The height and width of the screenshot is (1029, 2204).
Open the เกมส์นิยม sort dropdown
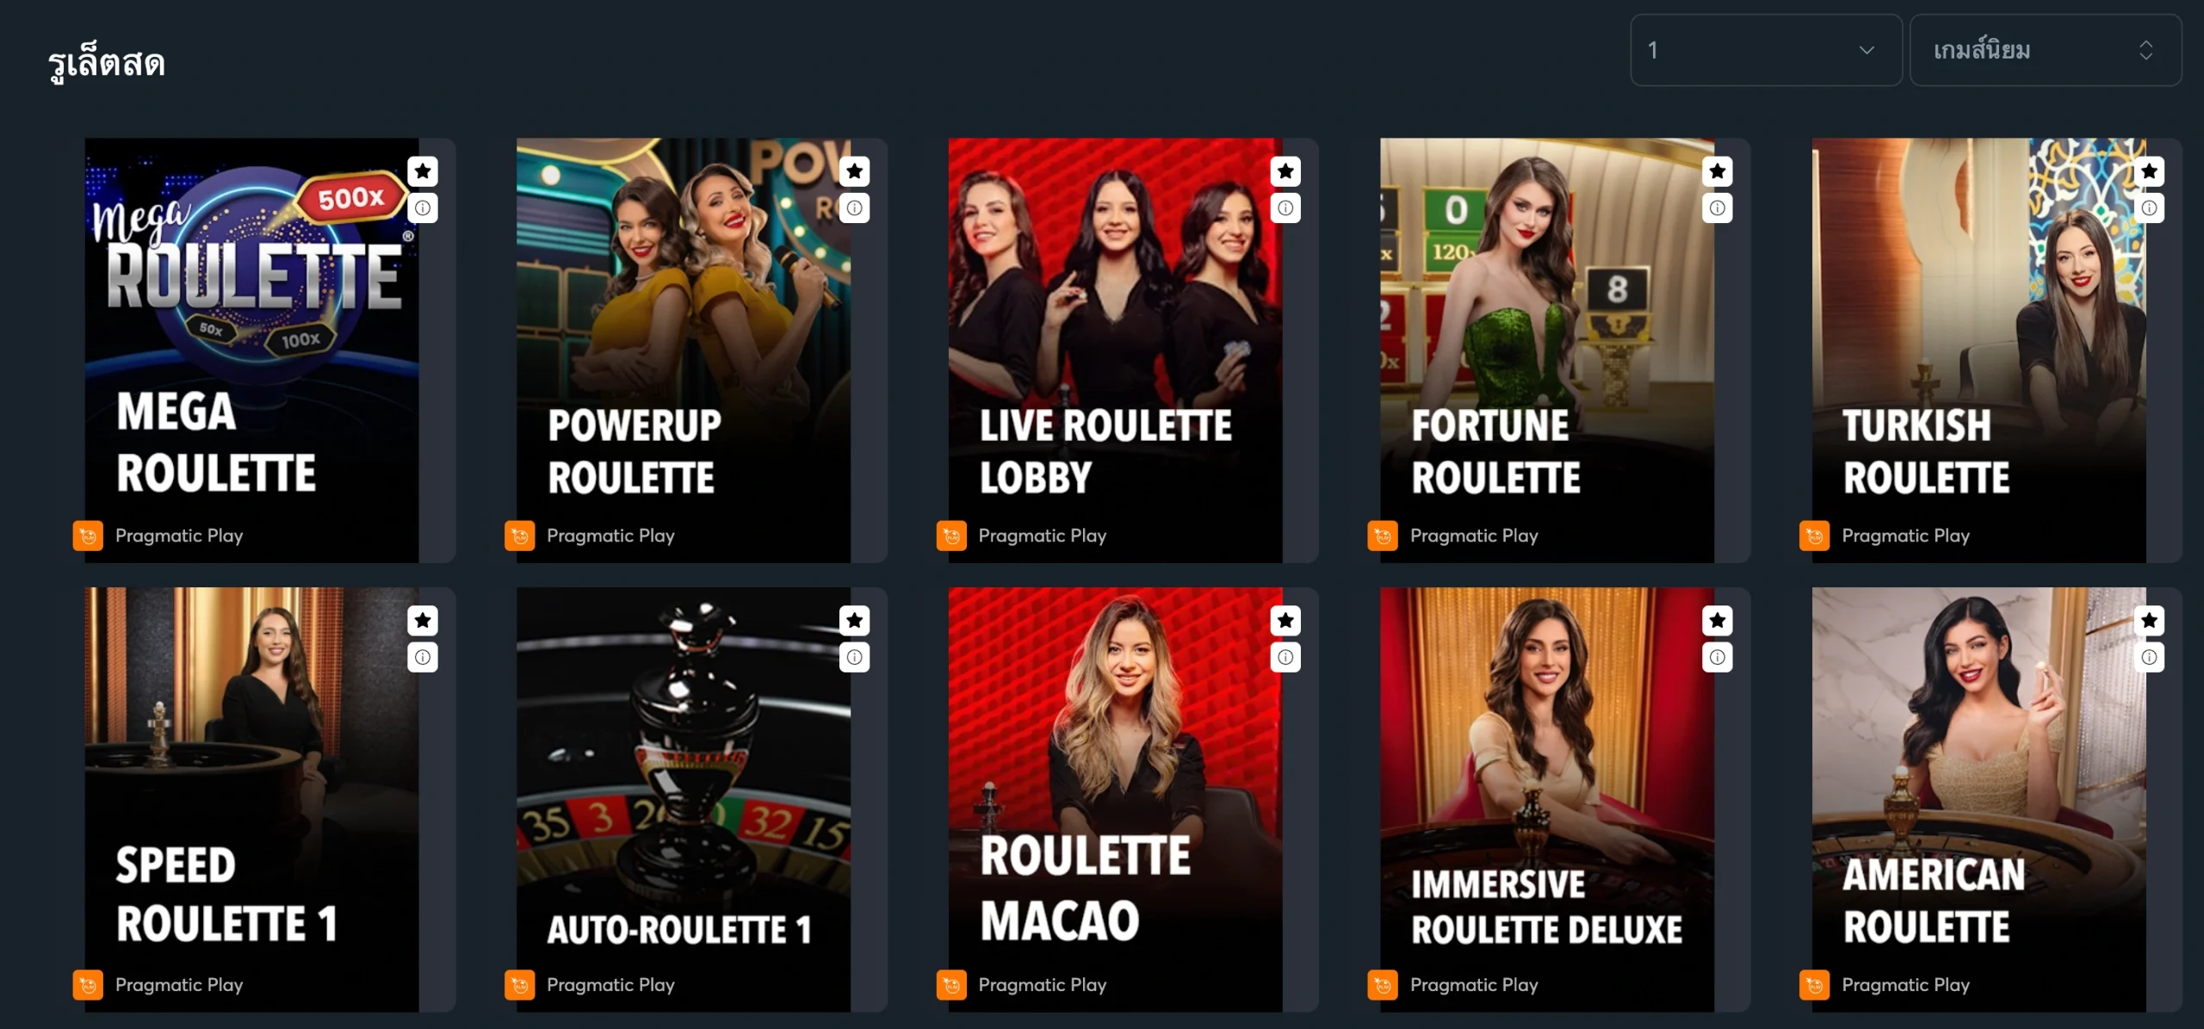[2046, 50]
